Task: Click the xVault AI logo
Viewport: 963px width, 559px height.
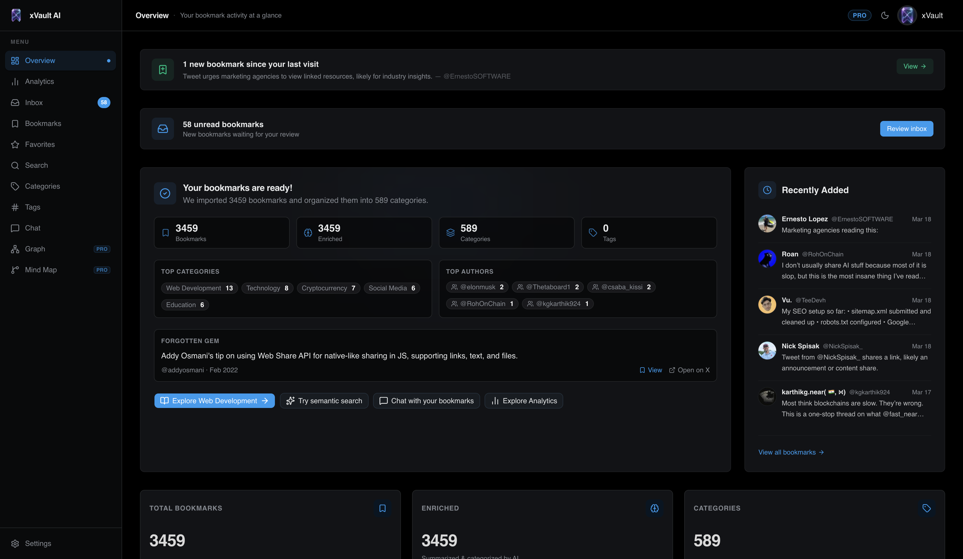Action: (36, 15)
